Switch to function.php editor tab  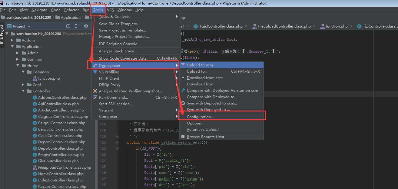coord(336,26)
